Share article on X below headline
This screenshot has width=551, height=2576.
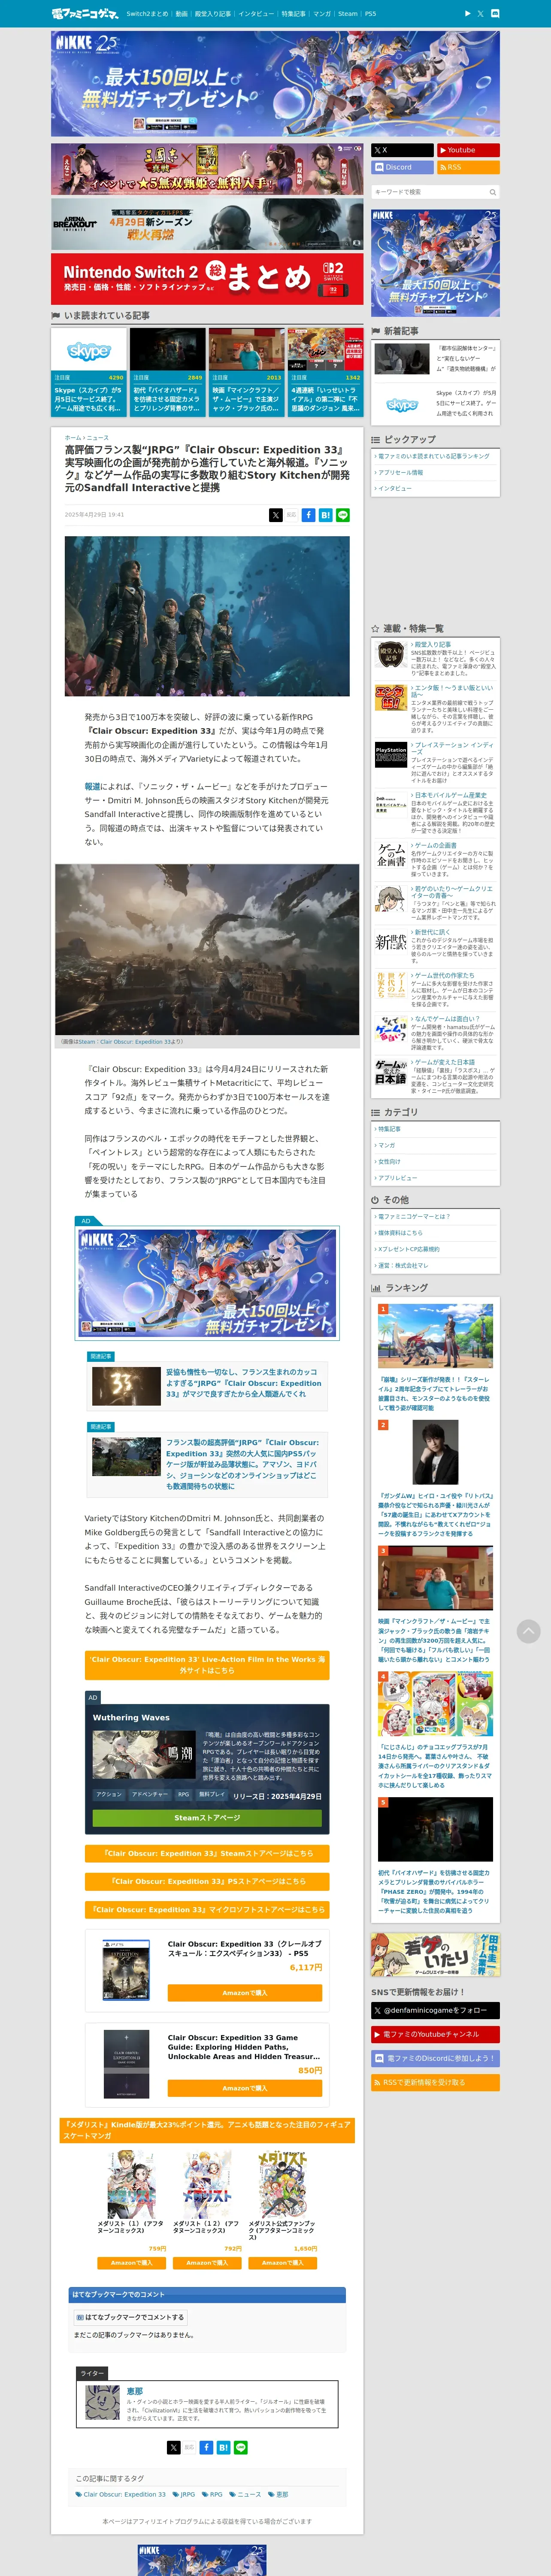coord(275,515)
